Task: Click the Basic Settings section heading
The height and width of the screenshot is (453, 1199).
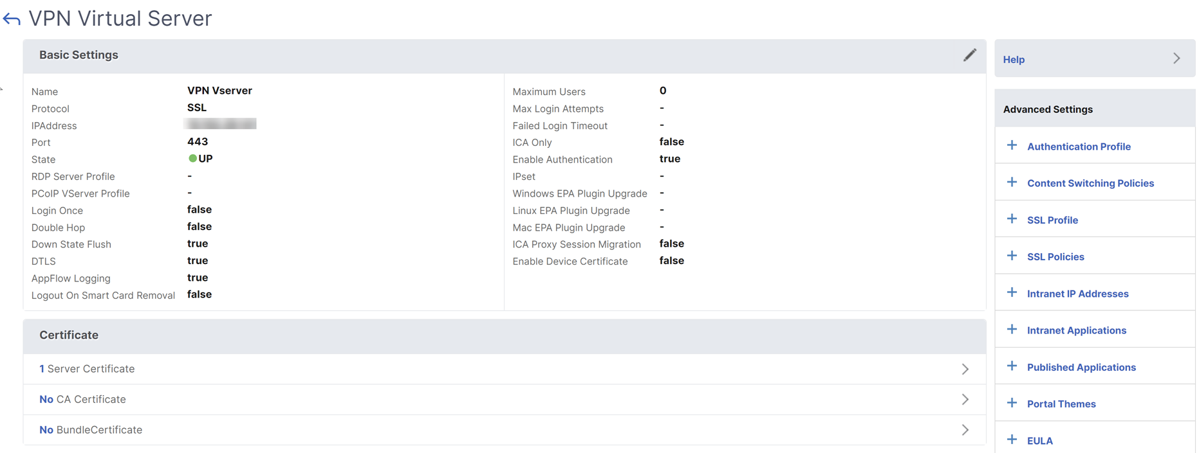Action: pos(79,55)
